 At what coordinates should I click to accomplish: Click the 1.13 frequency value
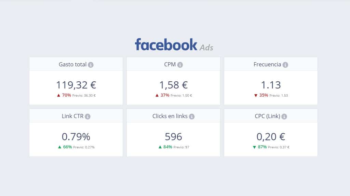(271, 85)
